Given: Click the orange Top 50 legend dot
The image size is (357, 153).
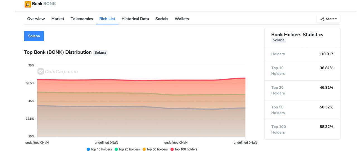Looking at the screenshot, I should 144,149.
